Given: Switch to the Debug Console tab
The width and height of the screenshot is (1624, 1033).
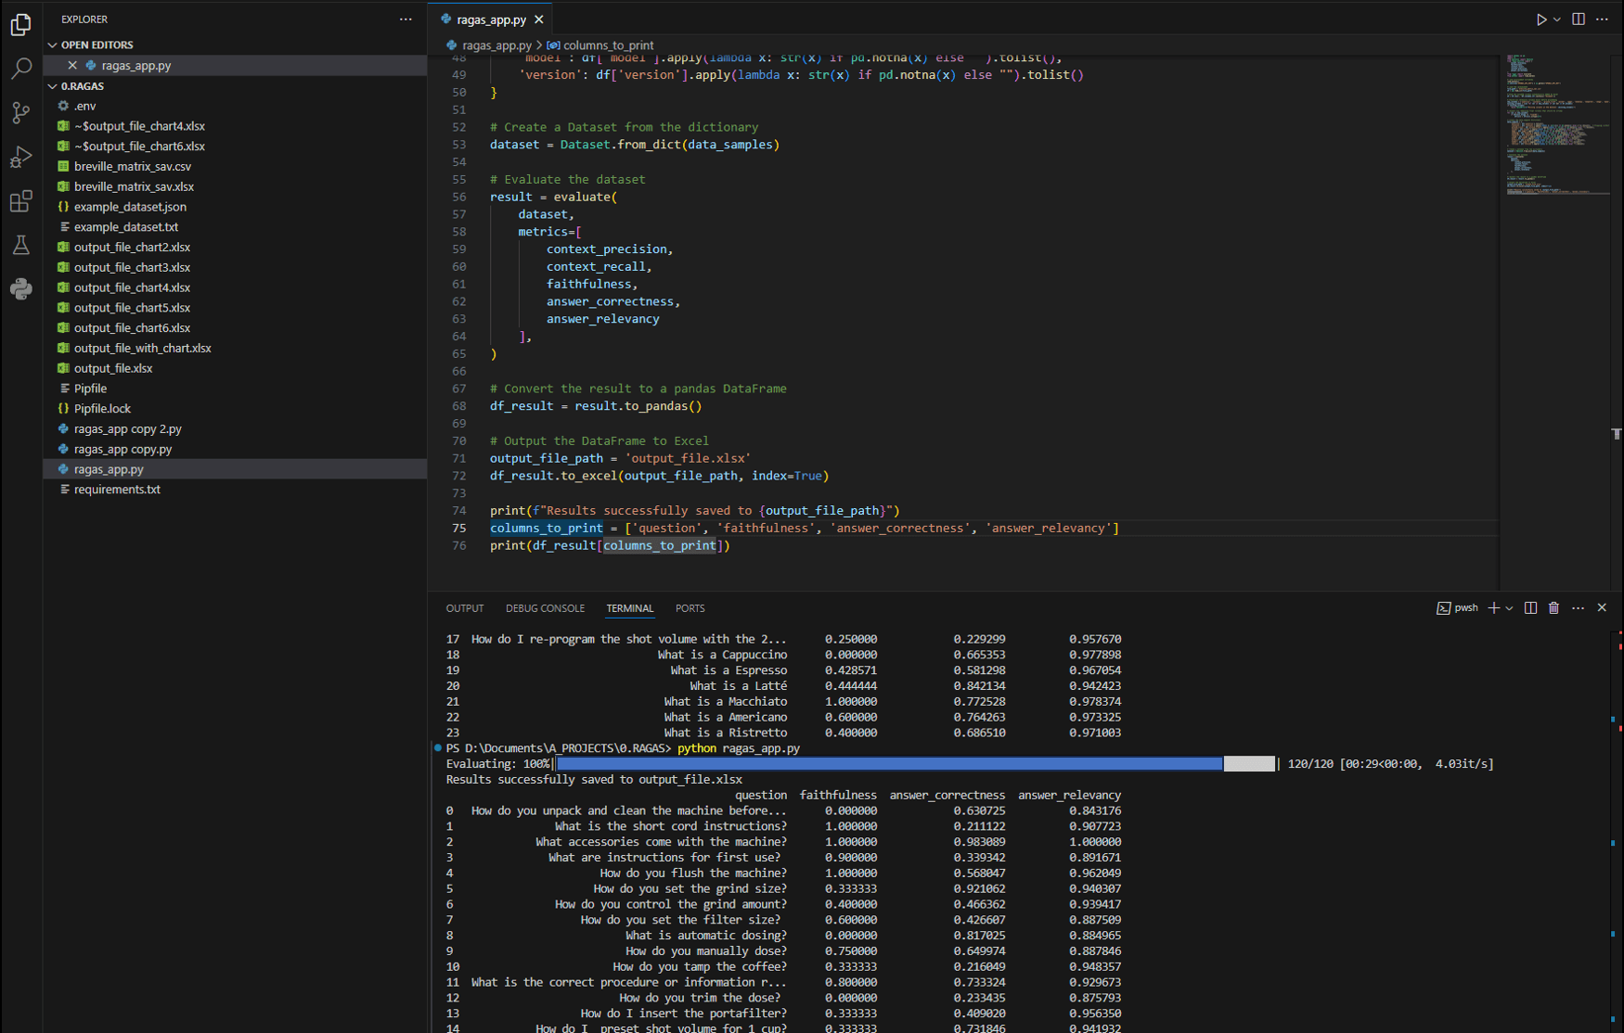Looking at the screenshot, I should 545,608.
